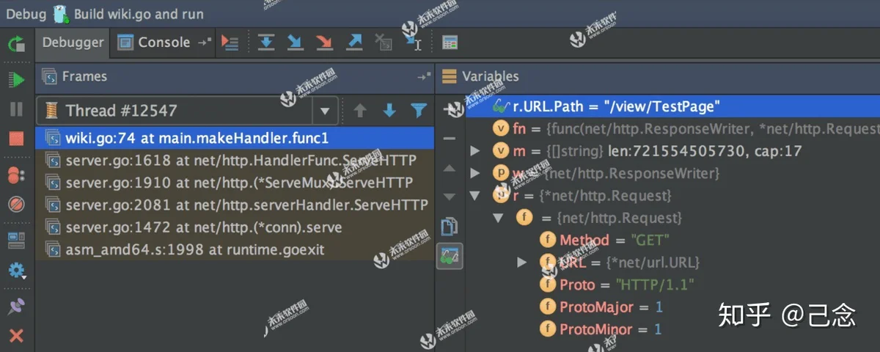The height and width of the screenshot is (352, 880).
Task: Click the Step Into blue arrow icon
Action: (295, 43)
